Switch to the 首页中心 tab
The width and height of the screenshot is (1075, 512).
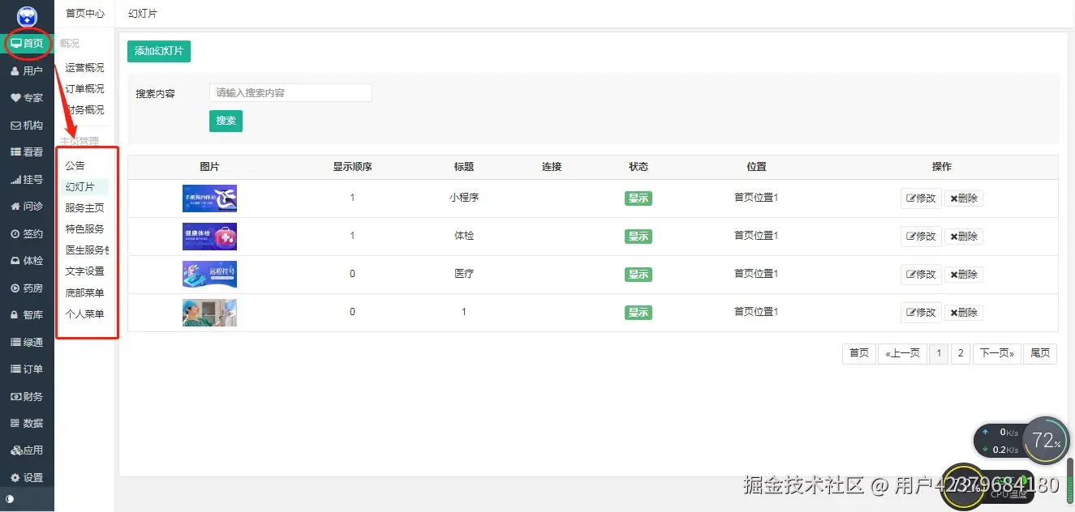click(x=85, y=14)
